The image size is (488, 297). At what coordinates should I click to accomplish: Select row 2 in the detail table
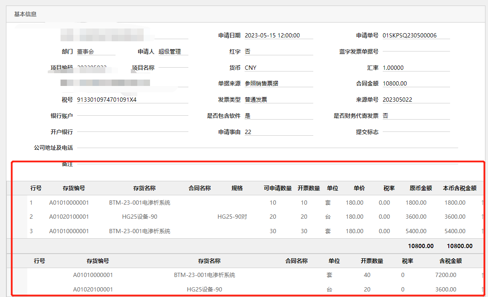coord(246,217)
